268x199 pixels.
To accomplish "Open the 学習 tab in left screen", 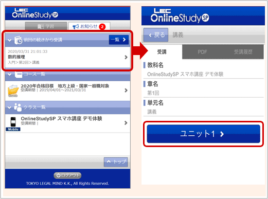I will click(46, 26).
